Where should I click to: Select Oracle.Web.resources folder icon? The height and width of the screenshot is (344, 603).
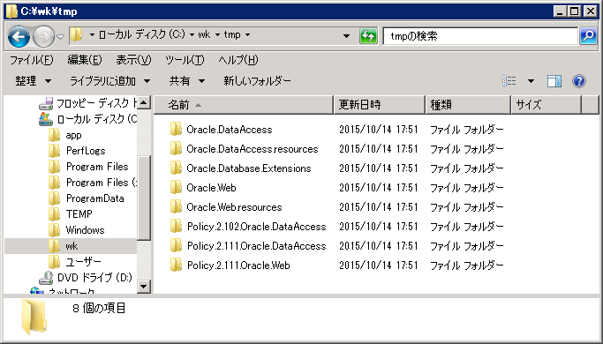point(176,206)
